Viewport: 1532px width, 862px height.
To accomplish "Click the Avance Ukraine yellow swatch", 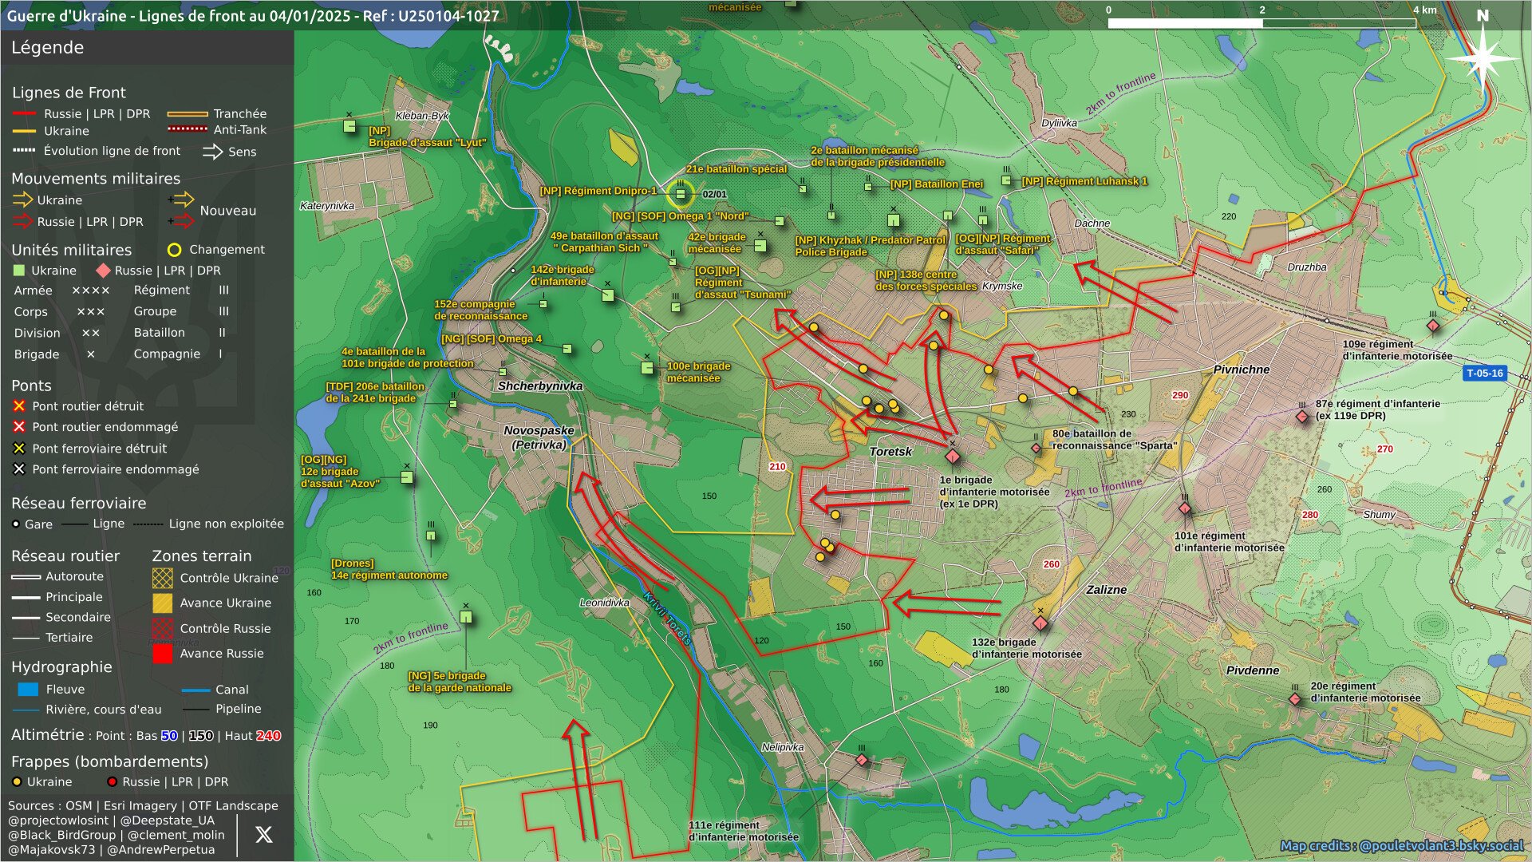I will coord(162,603).
